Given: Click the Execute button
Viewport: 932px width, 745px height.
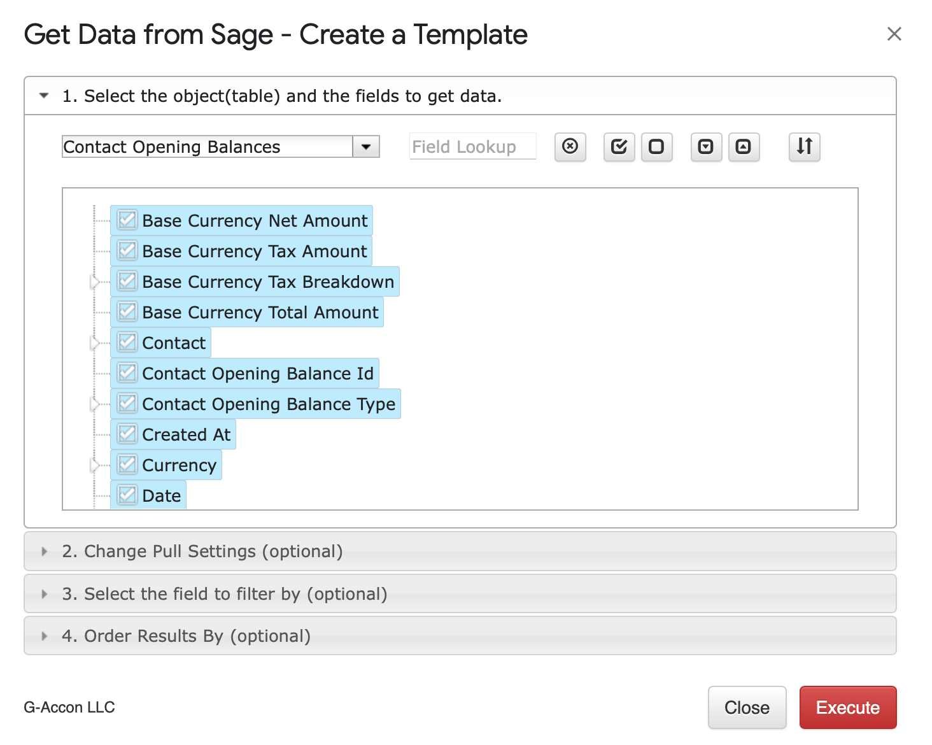Looking at the screenshot, I should (848, 707).
